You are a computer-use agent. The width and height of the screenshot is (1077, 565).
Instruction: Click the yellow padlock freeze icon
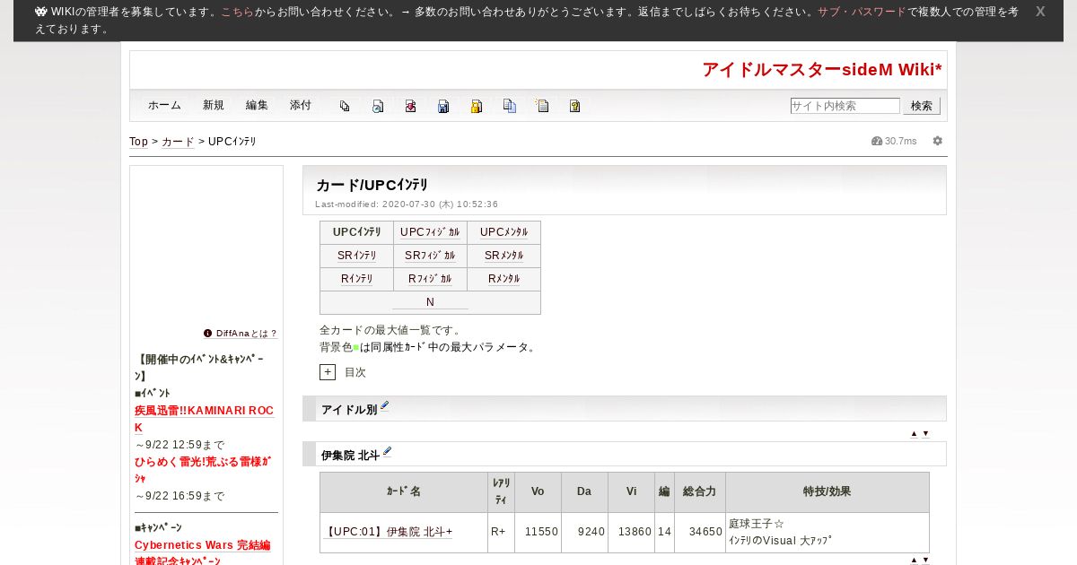click(x=477, y=106)
